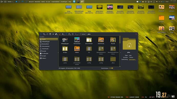Select the .cli-visualizer-master folder

(77, 59)
